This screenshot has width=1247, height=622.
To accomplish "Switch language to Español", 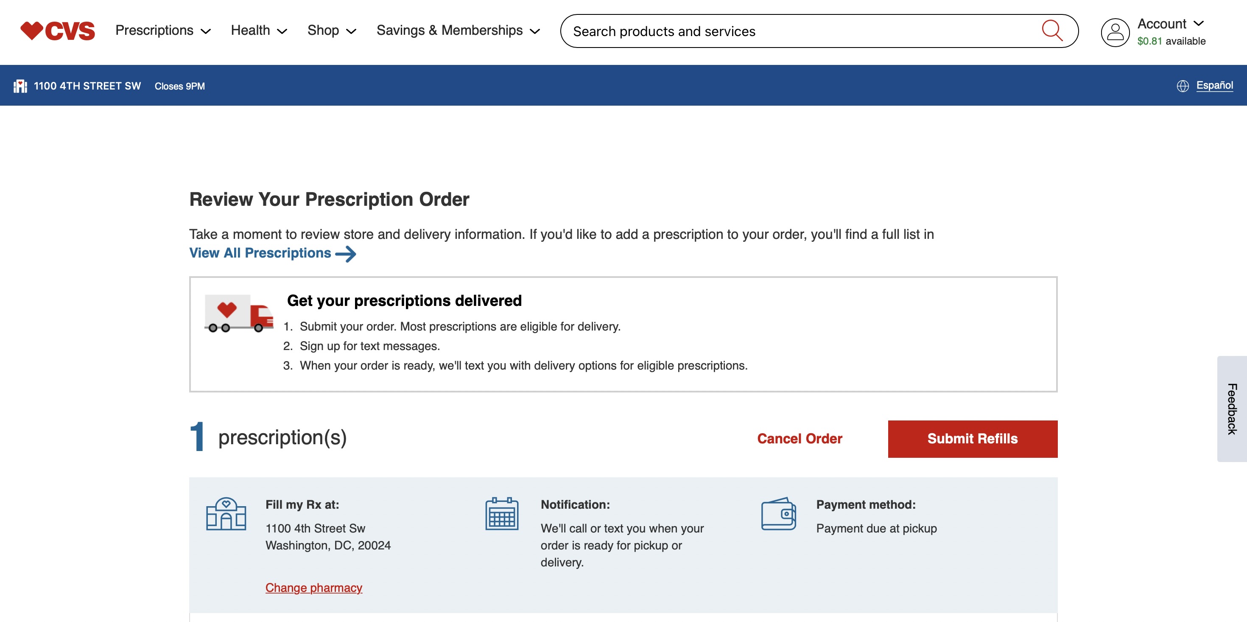I will (x=1214, y=85).
